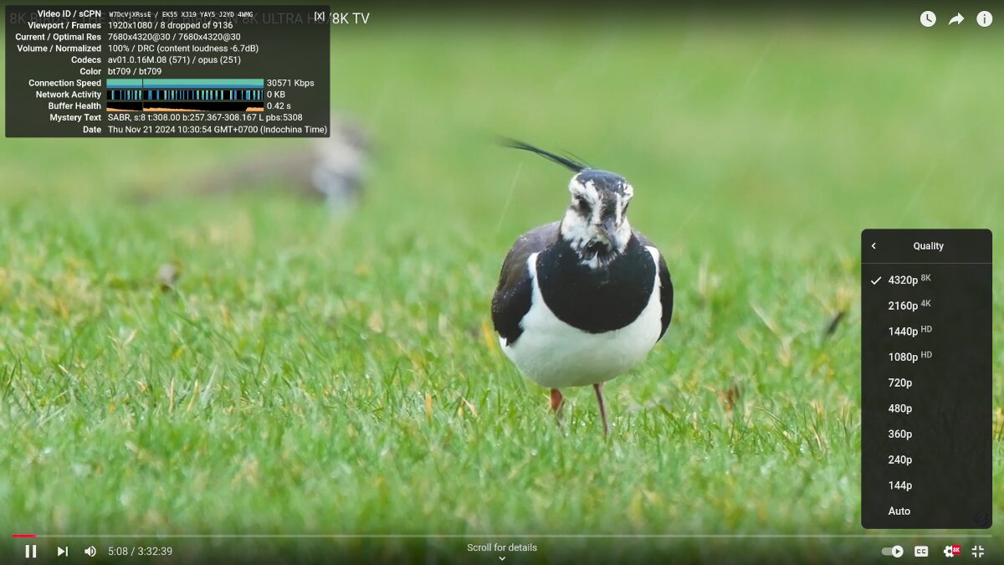Choose 1440p HD quality
1004x565 pixels.
click(x=927, y=331)
